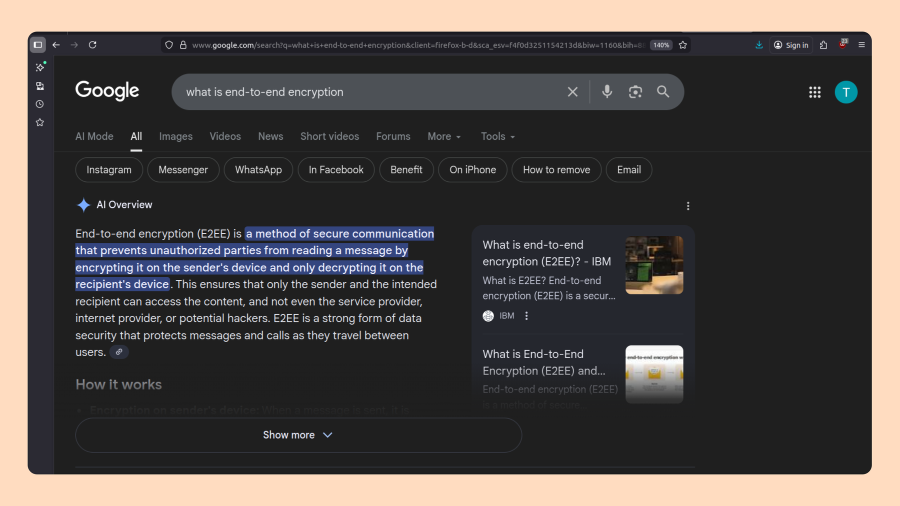Click the Google logo

coord(107,91)
